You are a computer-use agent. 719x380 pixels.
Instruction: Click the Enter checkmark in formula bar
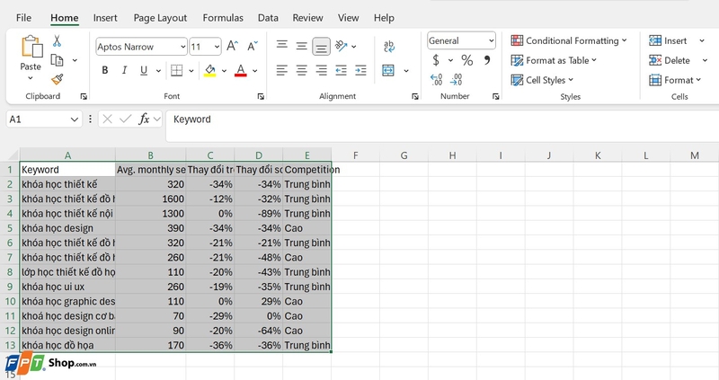pyautogui.click(x=125, y=119)
